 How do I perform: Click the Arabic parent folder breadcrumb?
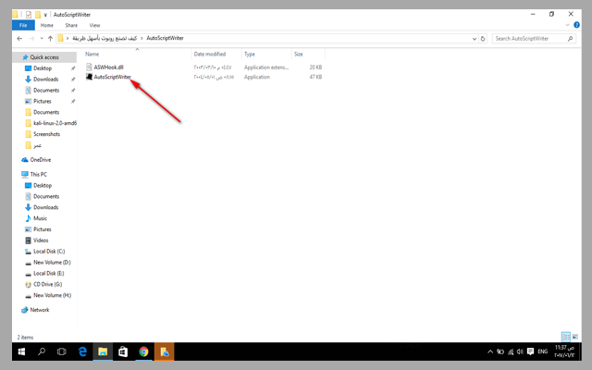click(x=105, y=38)
